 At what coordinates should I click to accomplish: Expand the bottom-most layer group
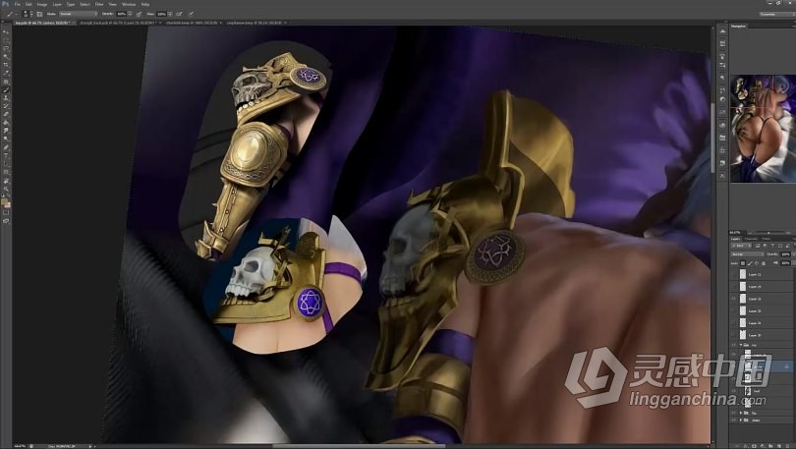(x=741, y=421)
